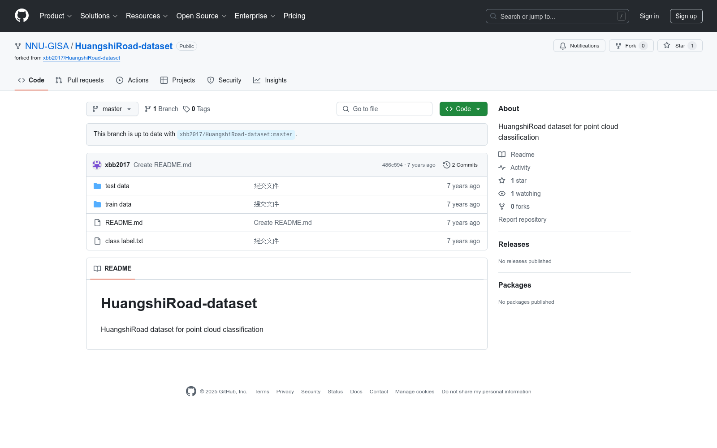Image resolution: width=717 pixels, height=448 pixels.
Task: Switch to the Projects tab
Action: tap(178, 80)
